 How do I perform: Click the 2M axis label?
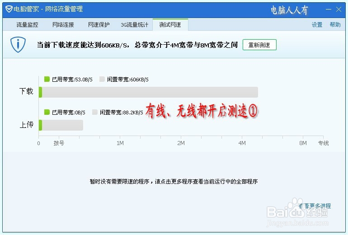181,143
